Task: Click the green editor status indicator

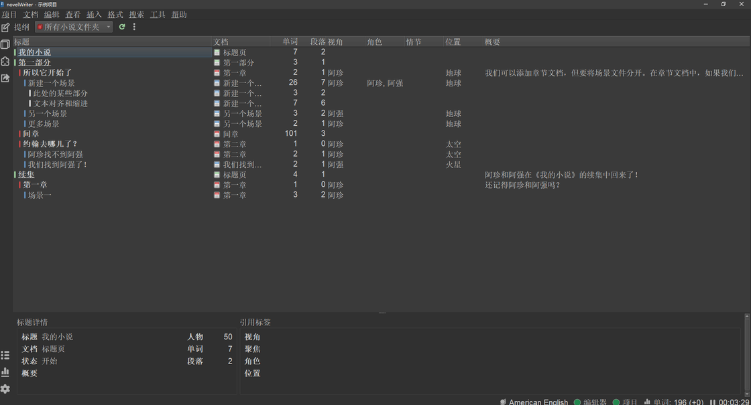Action: coord(577,402)
